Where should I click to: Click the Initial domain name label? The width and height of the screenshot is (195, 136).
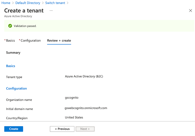tap(20, 109)
